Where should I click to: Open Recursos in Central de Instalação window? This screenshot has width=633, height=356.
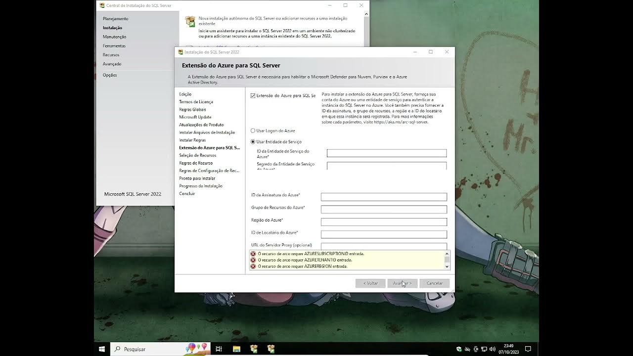tap(111, 55)
